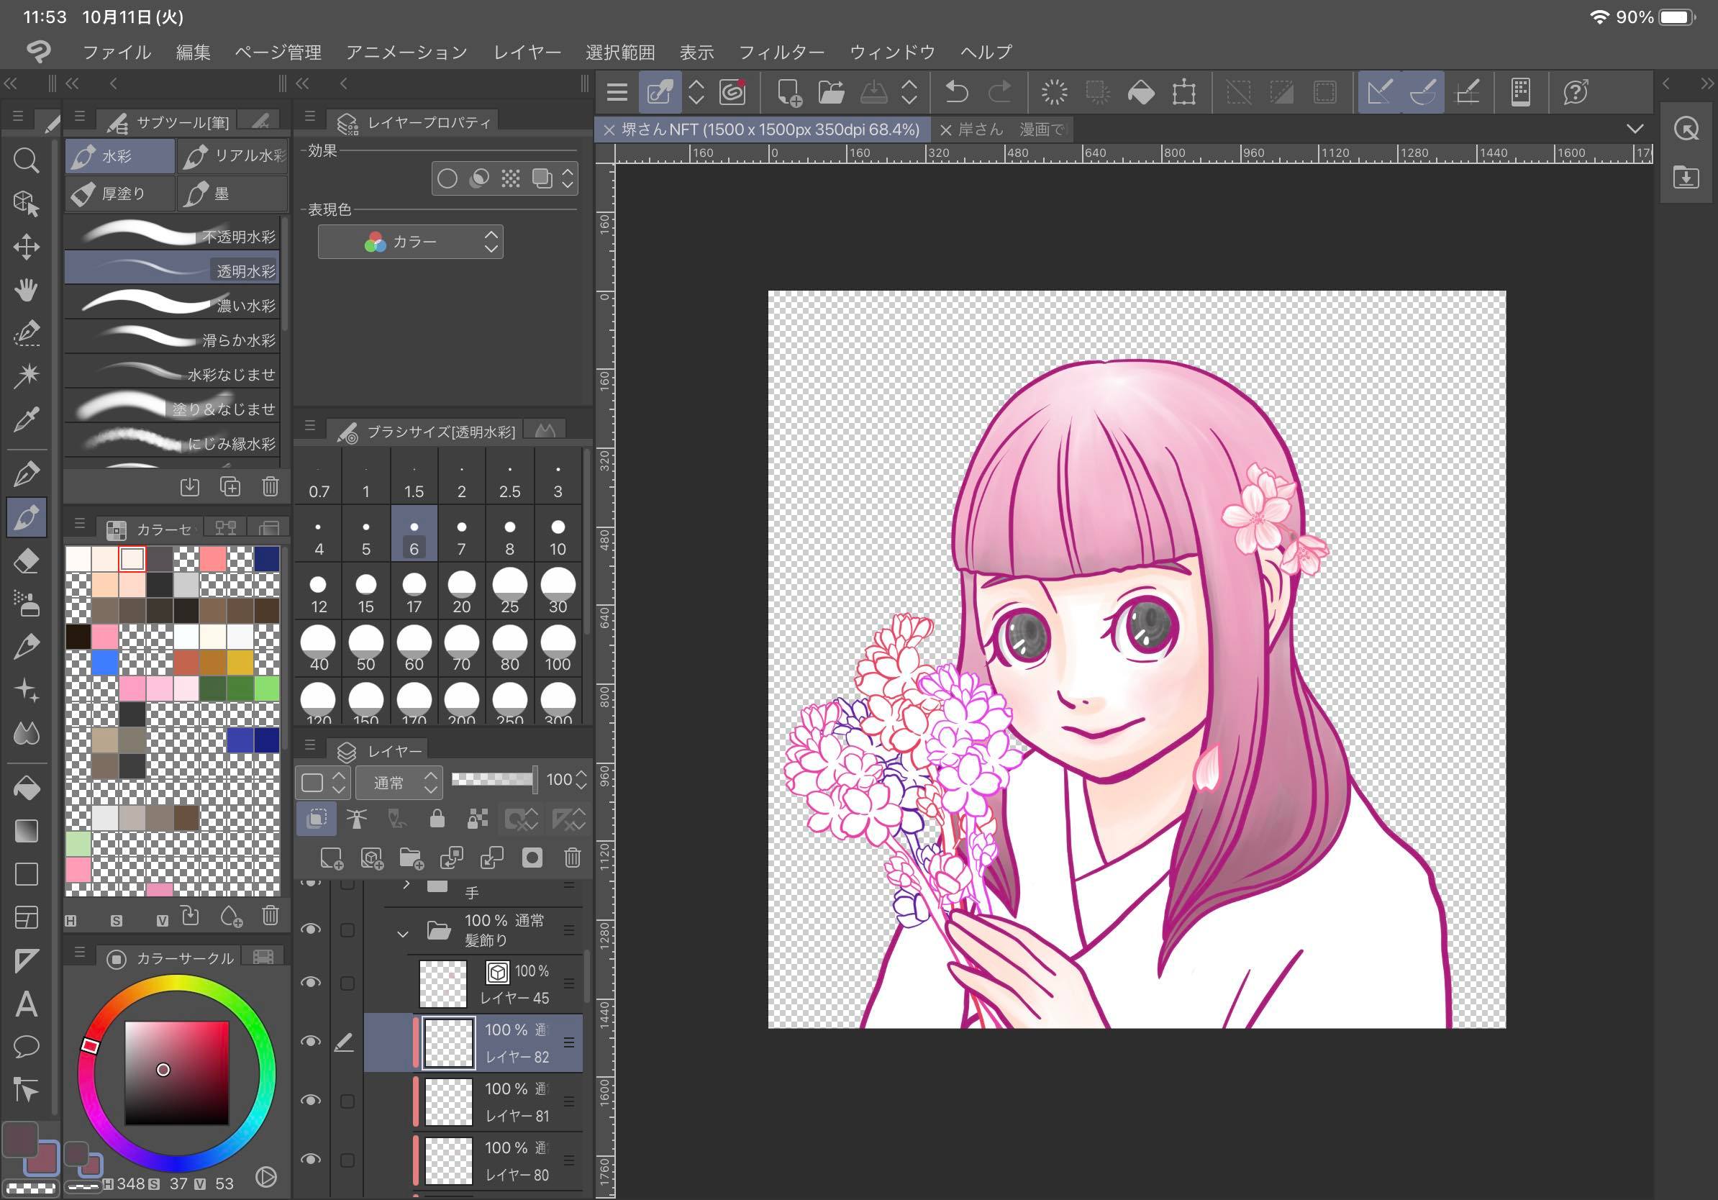This screenshot has width=1718, height=1200.
Task: Select the Fill bucket tool
Action: click(26, 787)
